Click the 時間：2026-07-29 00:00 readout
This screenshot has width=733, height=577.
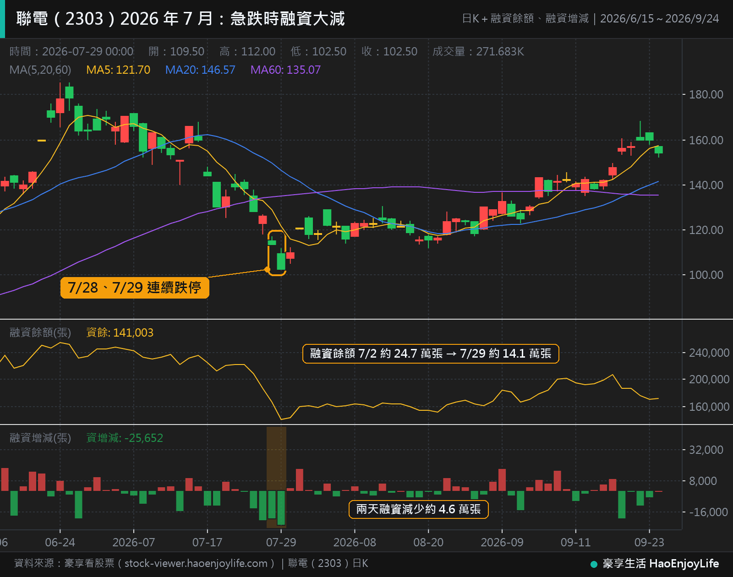pos(71,51)
